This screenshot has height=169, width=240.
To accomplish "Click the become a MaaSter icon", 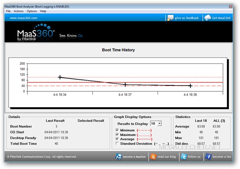I will pyautogui.click(x=119, y=156).
